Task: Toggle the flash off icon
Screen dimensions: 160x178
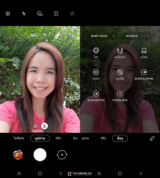Action: coord(24,14)
